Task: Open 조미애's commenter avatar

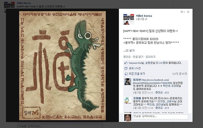Action: point(128,100)
